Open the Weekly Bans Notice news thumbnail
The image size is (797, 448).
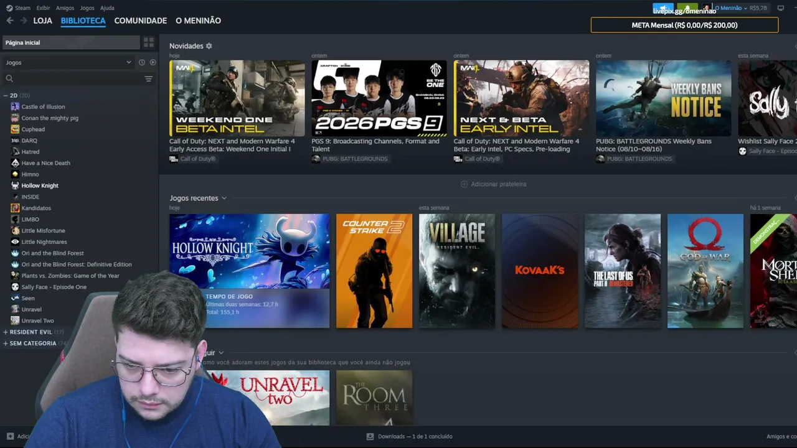click(664, 98)
